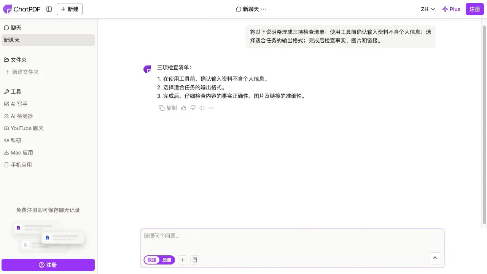Open AI 检测器 tool
Screen dimensions: 487x274
[18, 116]
